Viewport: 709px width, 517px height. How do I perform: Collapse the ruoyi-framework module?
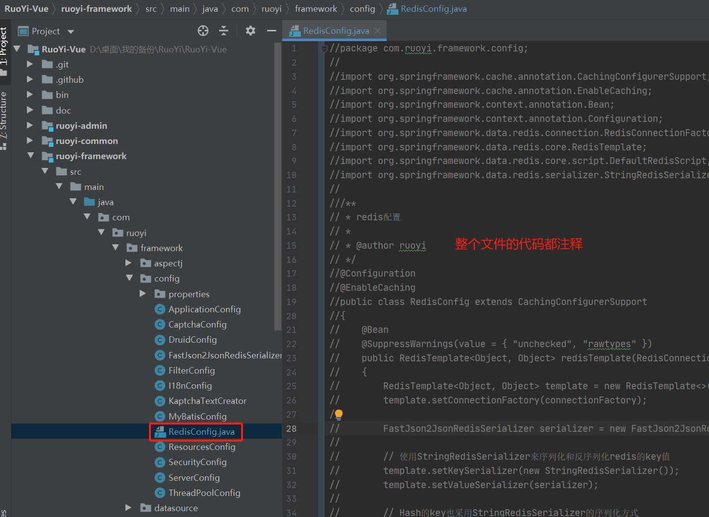click(x=30, y=156)
